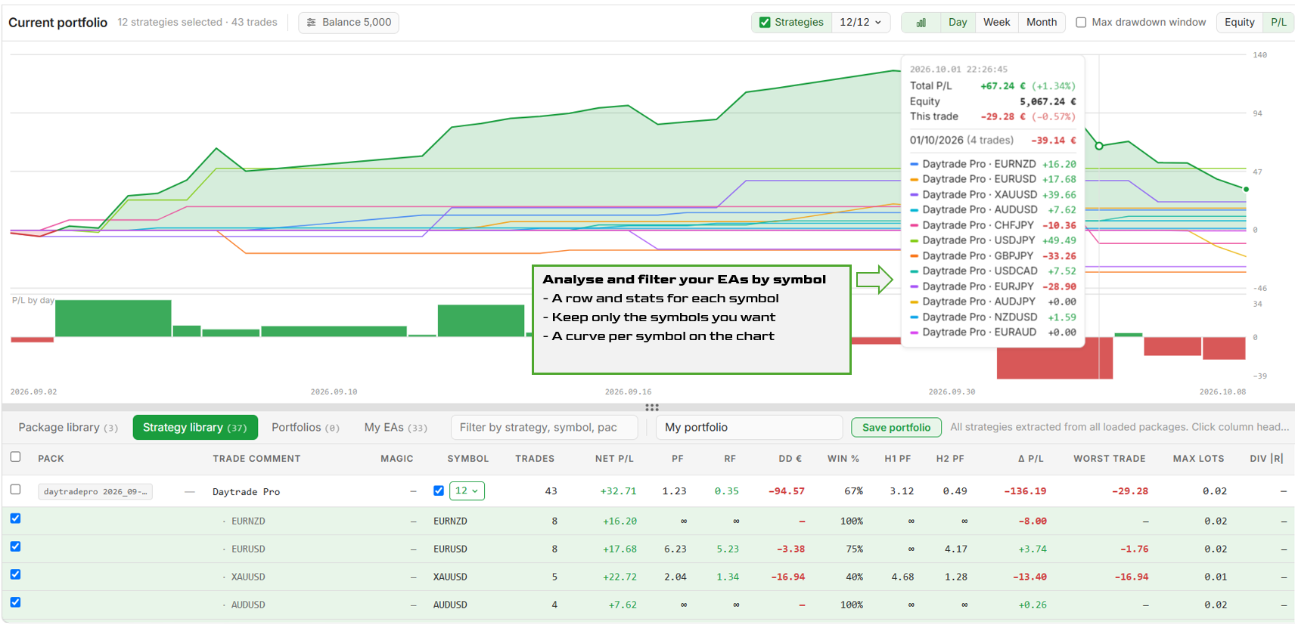Image resolution: width=1295 pixels, height=625 pixels.
Task: Enable Max drawdown window checkbox
Action: 1081,23
